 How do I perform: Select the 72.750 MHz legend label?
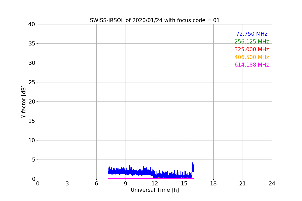[252, 34]
